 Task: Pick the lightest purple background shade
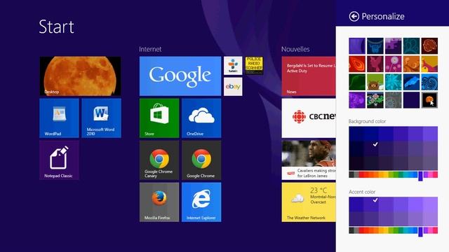click(430, 134)
